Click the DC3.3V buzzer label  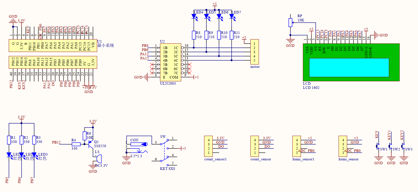(x=101, y=166)
